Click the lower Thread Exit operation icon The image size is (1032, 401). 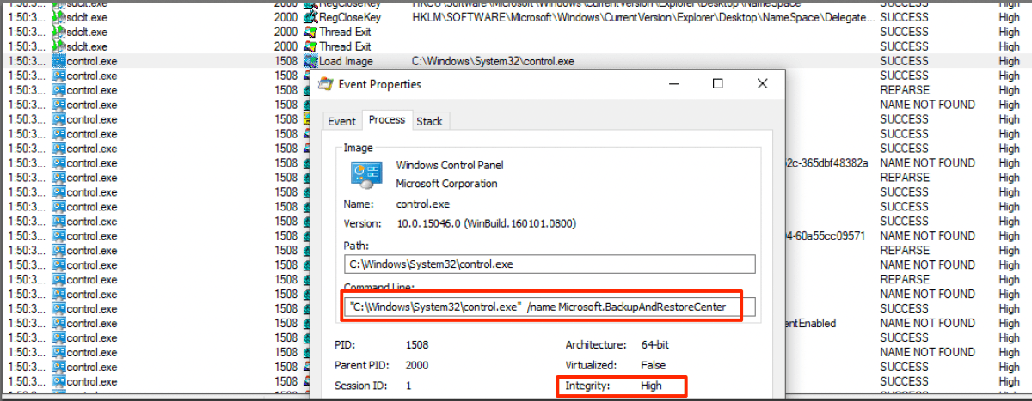[x=310, y=46]
